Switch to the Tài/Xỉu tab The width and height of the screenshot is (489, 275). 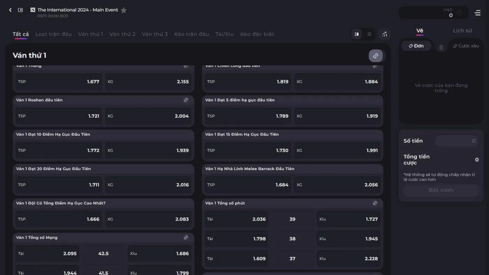tap(225, 34)
